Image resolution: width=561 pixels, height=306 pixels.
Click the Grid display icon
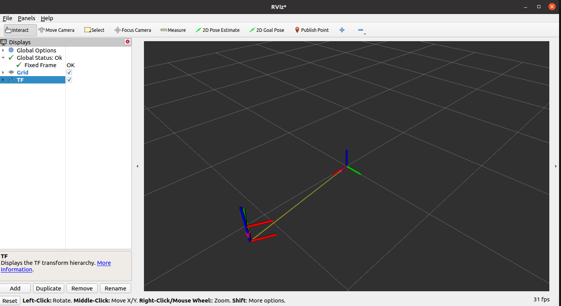pyautogui.click(x=11, y=72)
